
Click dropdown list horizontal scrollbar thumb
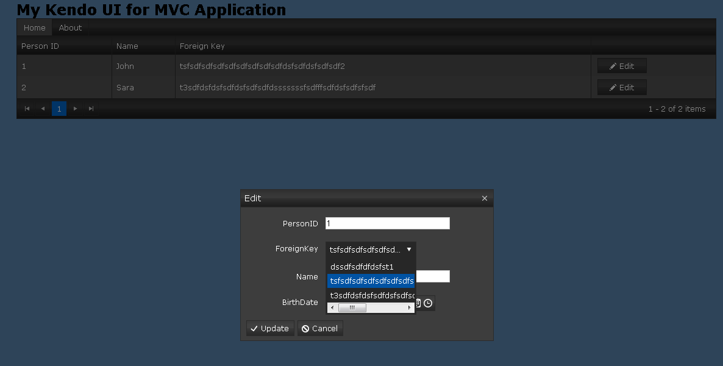352,307
